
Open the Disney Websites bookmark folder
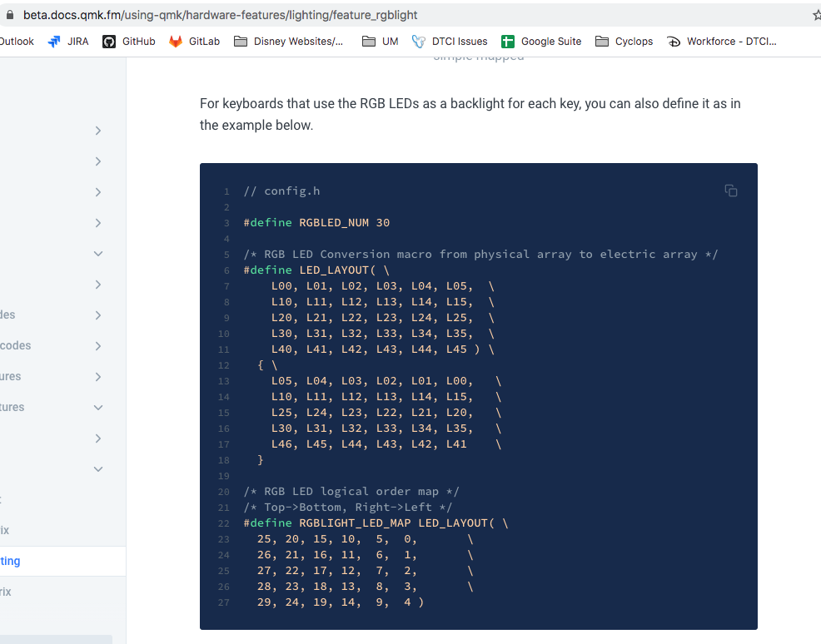[288, 42]
